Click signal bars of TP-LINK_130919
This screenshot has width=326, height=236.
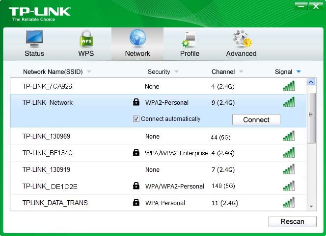coord(289,169)
